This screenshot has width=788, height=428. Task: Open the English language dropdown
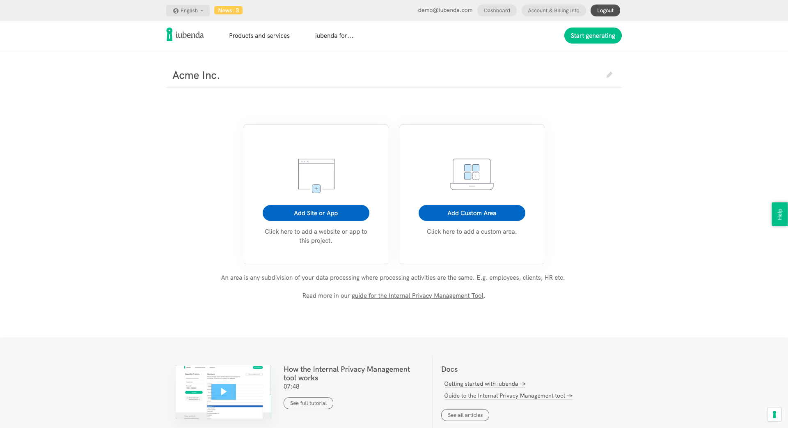188,11
